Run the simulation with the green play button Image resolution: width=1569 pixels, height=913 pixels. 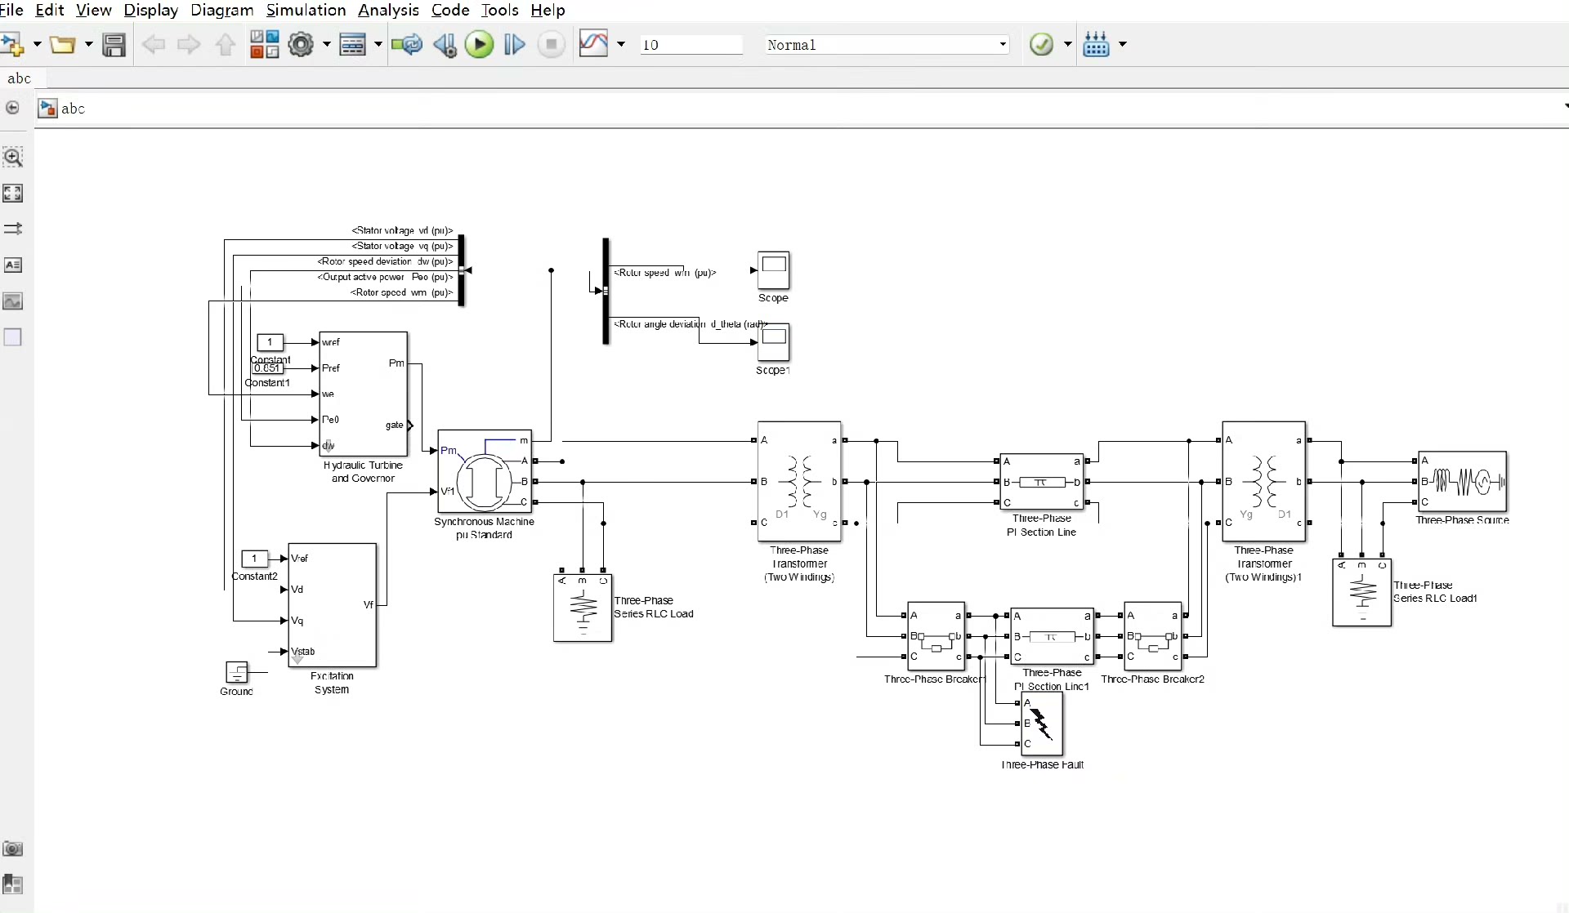click(x=479, y=44)
